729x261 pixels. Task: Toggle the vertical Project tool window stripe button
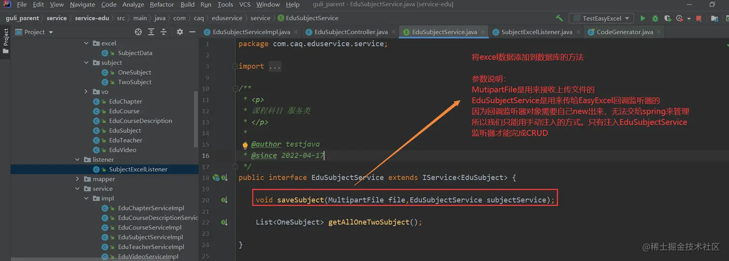(x=6, y=42)
